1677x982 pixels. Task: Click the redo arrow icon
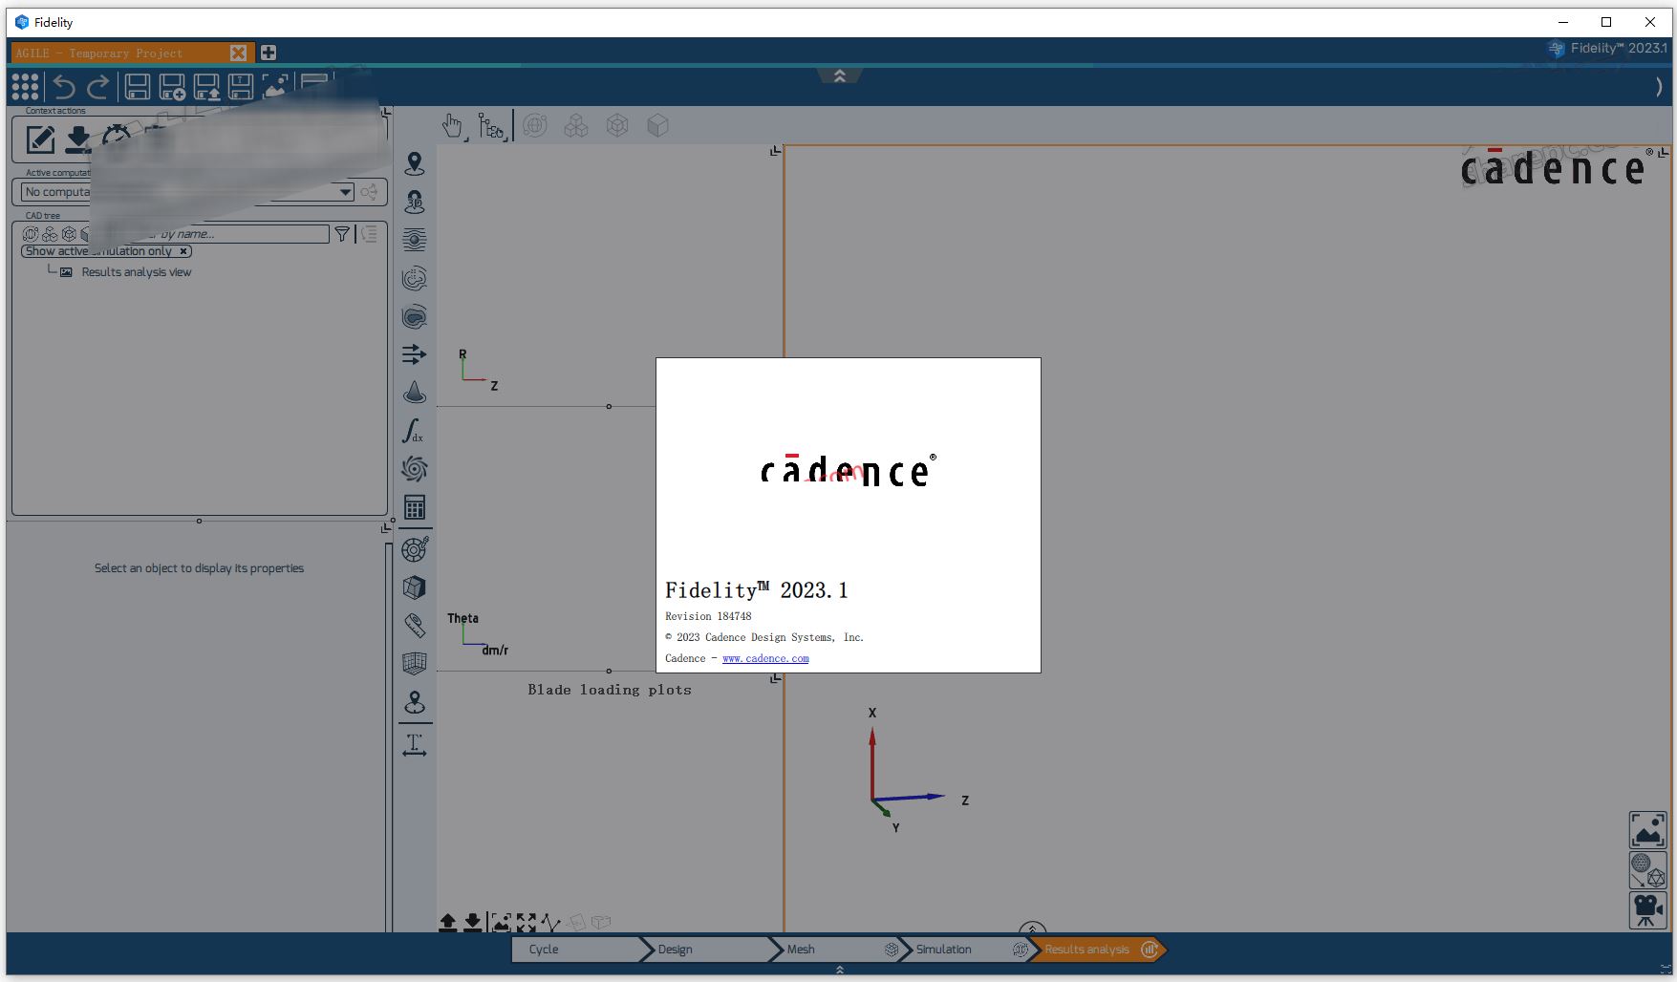tap(97, 87)
